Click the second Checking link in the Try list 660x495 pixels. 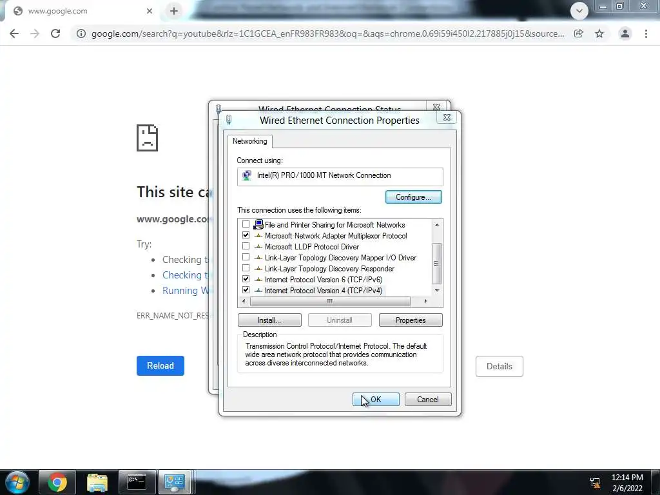(185, 275)
